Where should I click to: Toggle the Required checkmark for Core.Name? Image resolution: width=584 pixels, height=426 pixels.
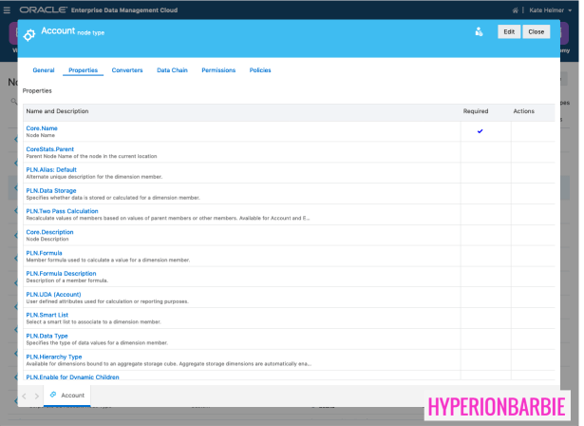[x=480, y=131]
